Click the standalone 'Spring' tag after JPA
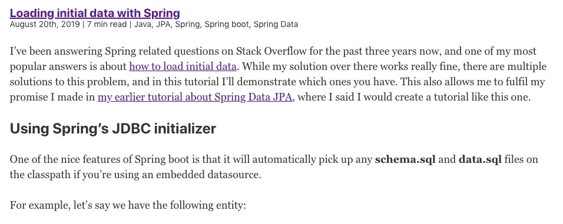The image size is (563, 224). [188, 24]
